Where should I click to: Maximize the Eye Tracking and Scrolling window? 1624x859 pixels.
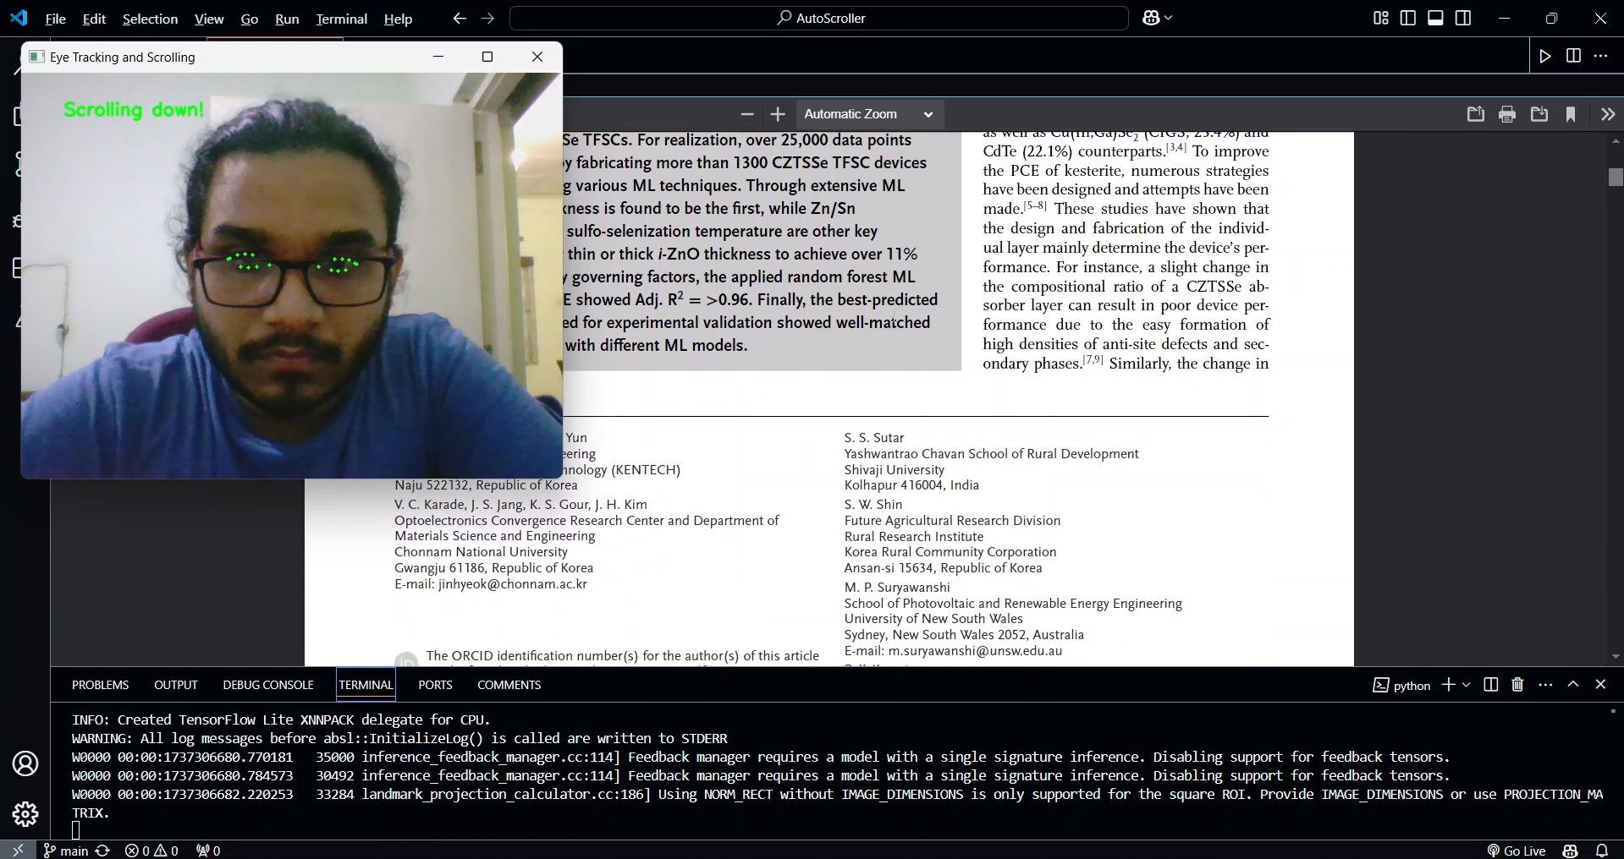[x=487, y=57]
